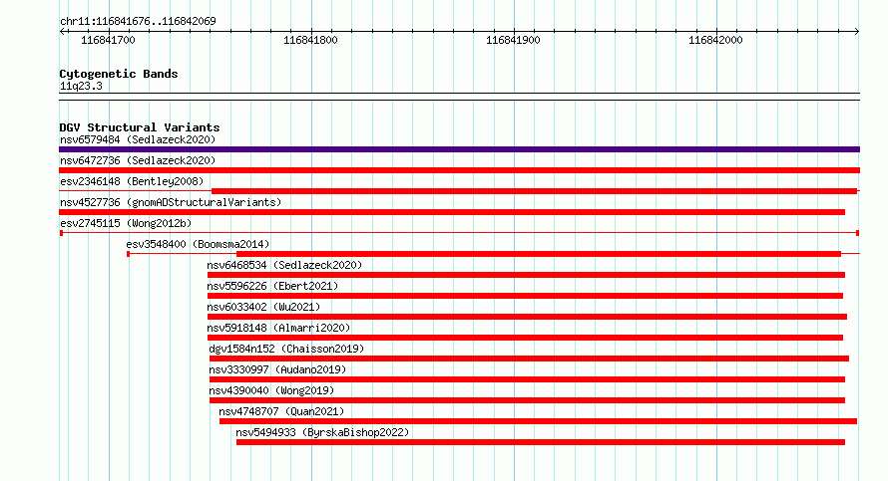Viewport: 888px width, 481px height.
Task: Click the DGV Structural Variants track title
Action: [x=140, y=127]
